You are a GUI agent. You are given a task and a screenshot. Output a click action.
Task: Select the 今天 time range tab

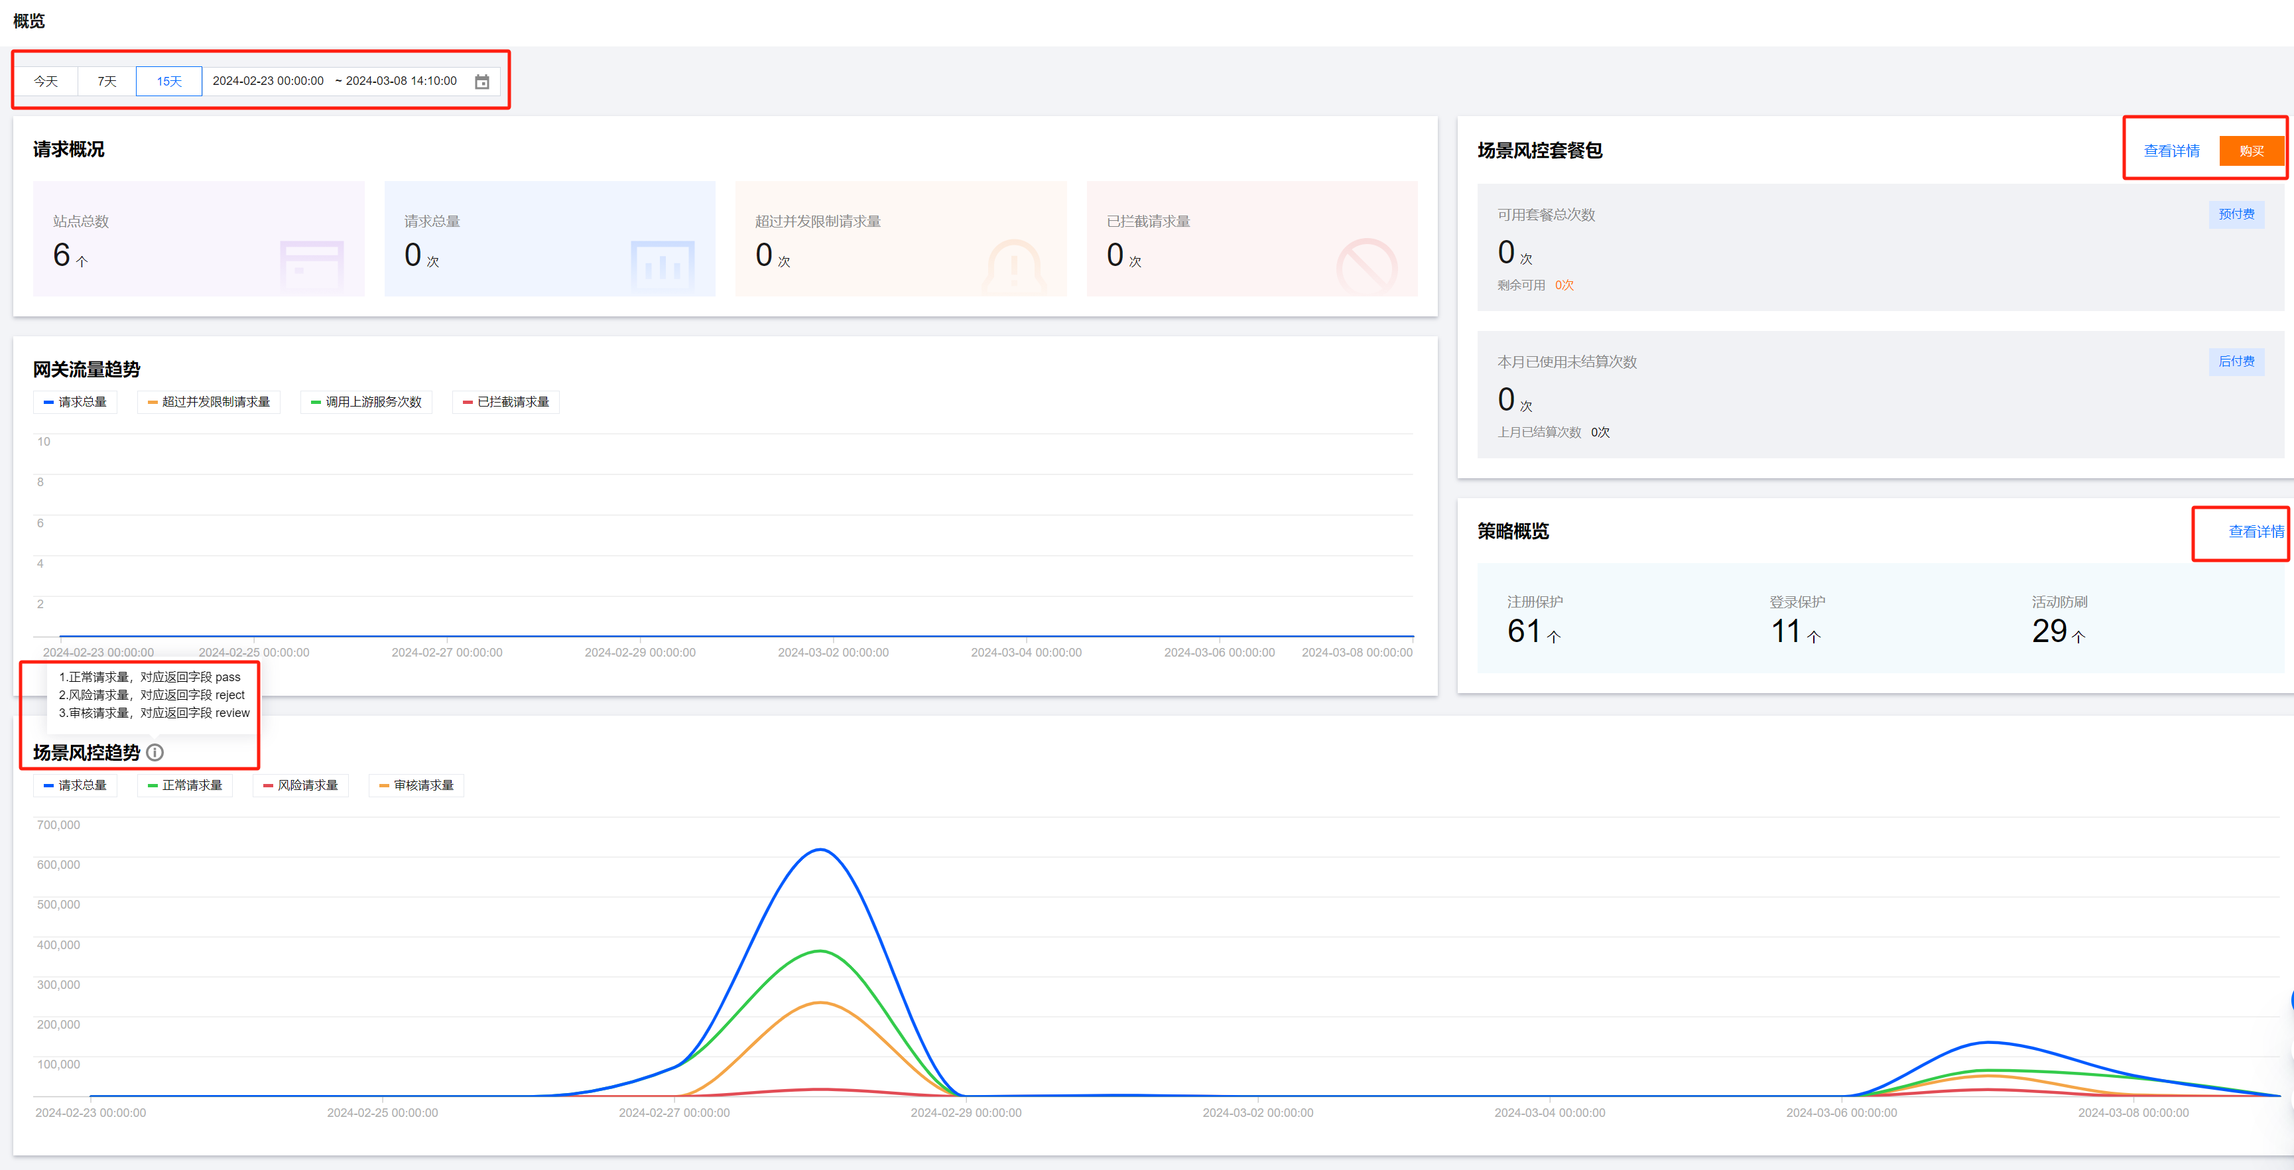click(46, 81)
